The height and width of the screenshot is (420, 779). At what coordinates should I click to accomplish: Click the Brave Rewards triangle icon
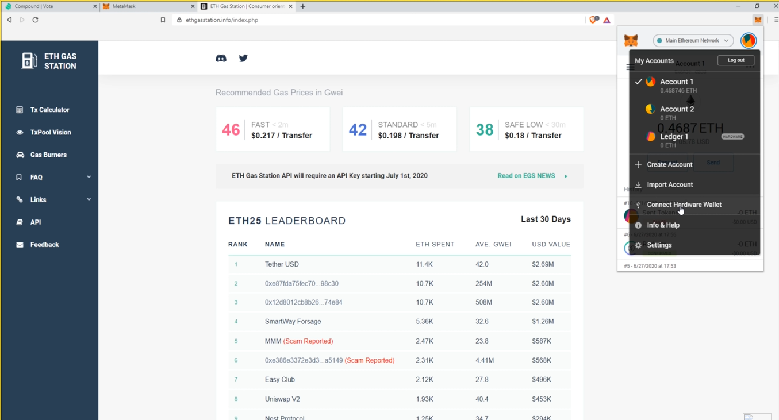[607, 20]
